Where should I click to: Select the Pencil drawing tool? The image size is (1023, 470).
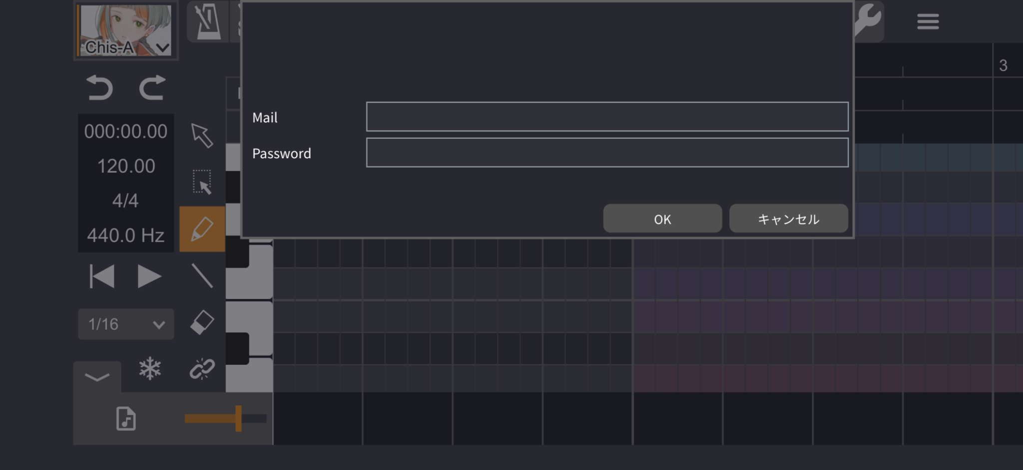tap(201, 229)
